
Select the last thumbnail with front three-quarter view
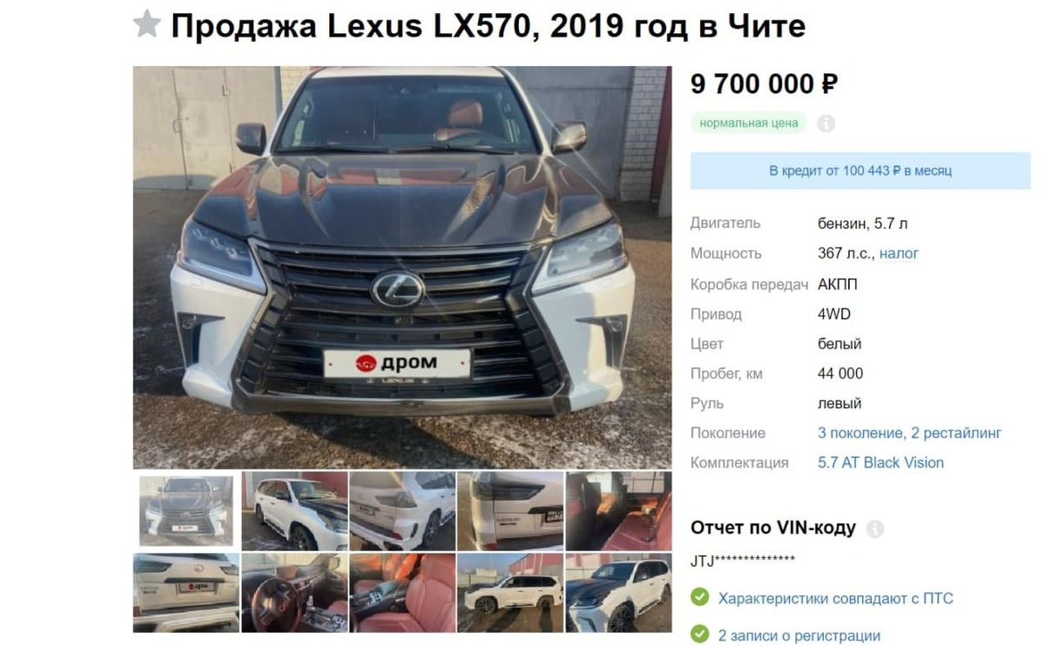click(x=618, y=592)
